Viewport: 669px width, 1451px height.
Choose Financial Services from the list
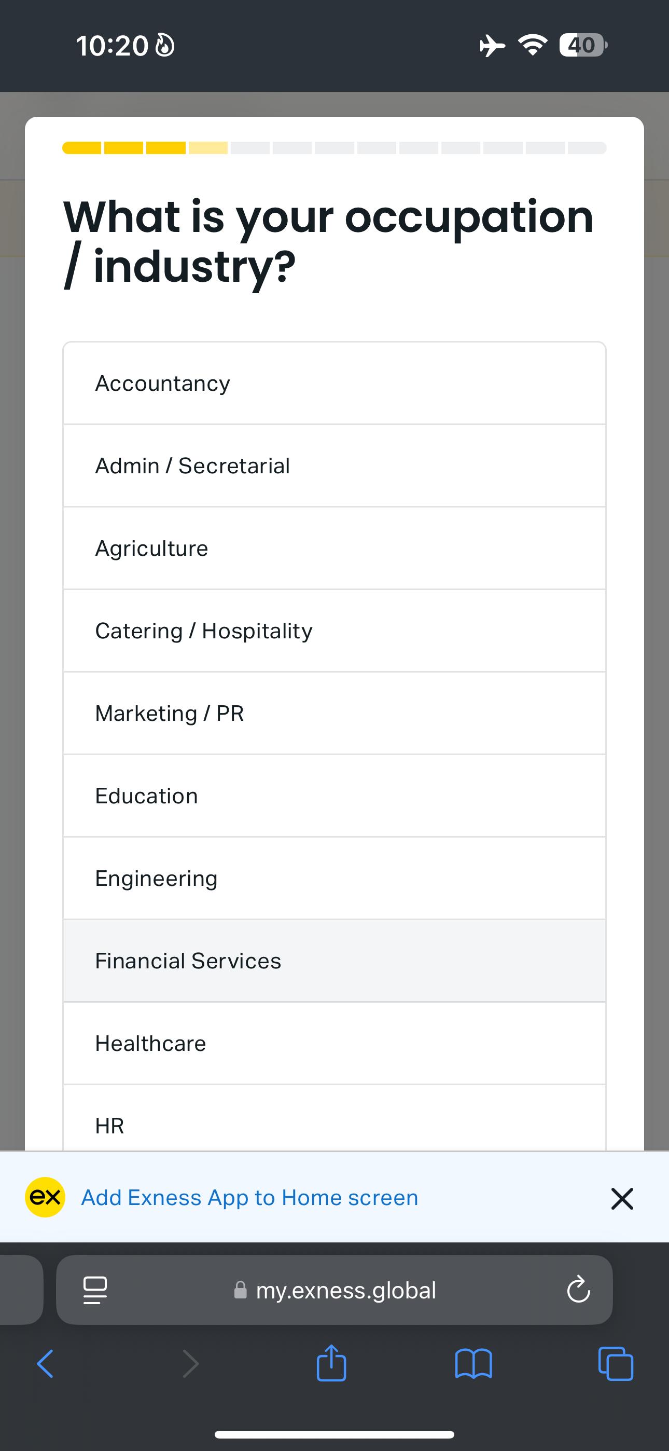[335, 961]
